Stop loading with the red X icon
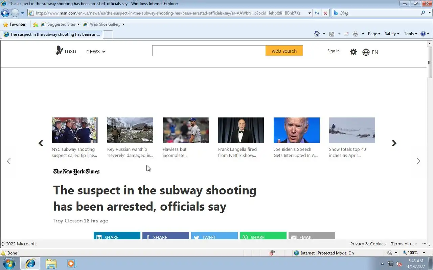This screenshot has width=433, height=270. (x=325, y=13)
